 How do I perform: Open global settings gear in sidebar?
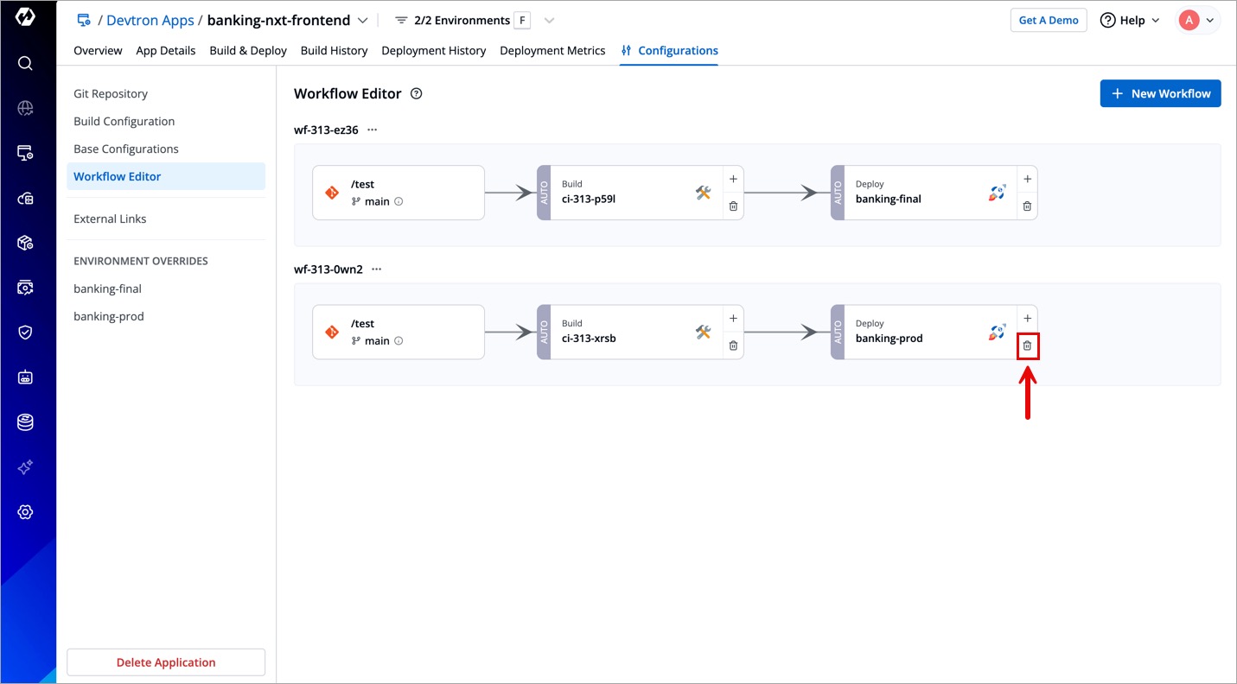point(25,512)
